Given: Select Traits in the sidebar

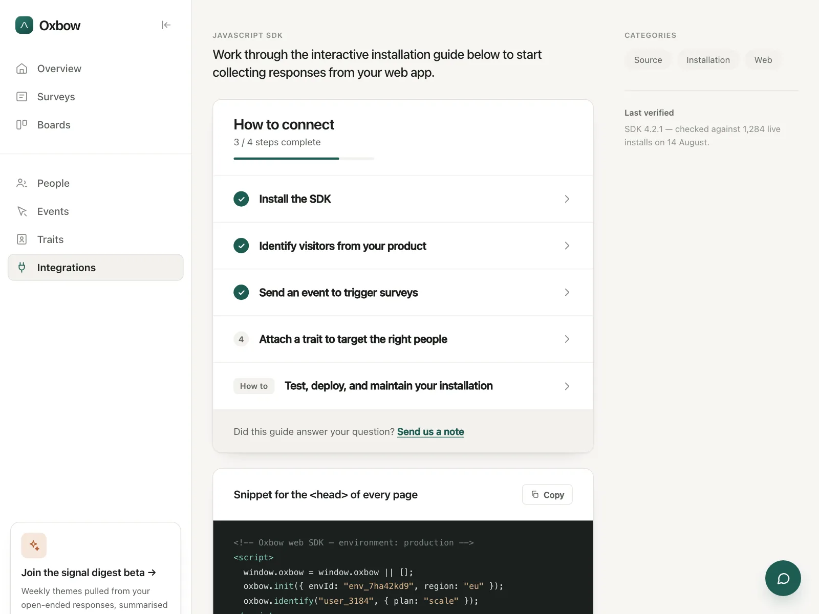Looking at the screenshot, I should click(x=96, y=239).
